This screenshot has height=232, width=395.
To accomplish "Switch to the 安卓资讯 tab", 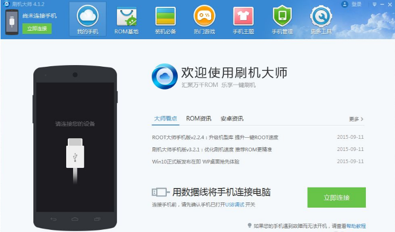I will pos(232,119).
